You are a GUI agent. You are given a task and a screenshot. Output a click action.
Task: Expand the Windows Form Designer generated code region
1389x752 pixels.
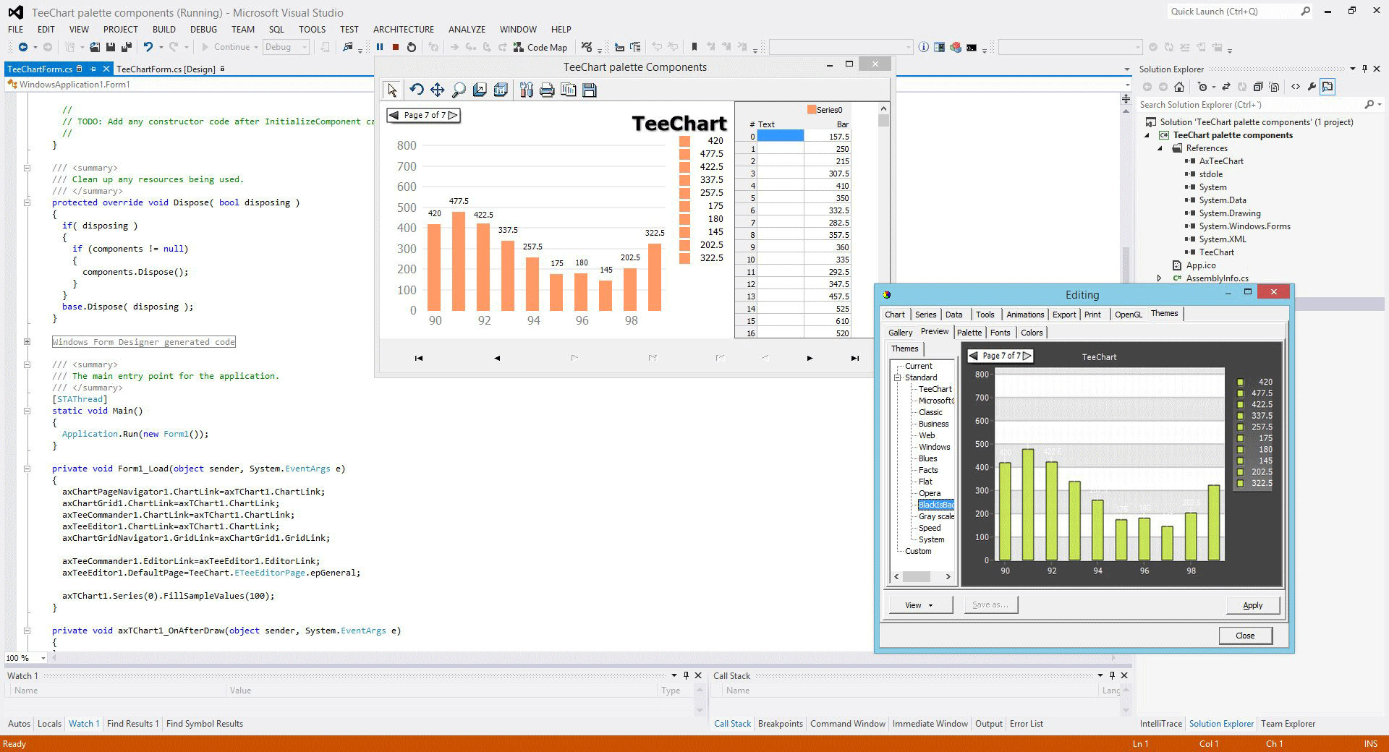[27, 341]
